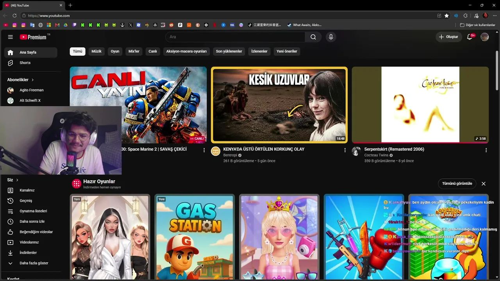This screenshot has height=281, width=500.
Task: Open the browser settings three-dot menu
Action: 494,16
